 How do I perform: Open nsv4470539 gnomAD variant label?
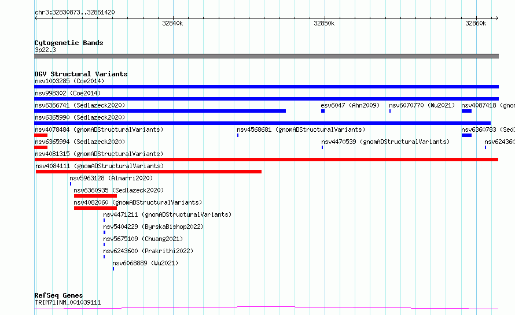[385, 142]
